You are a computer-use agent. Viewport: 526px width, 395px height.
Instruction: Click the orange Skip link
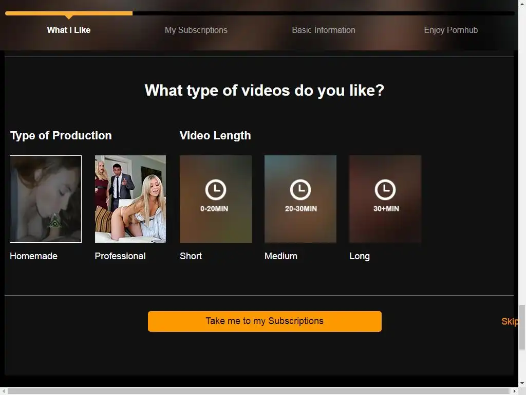point(510,321)
